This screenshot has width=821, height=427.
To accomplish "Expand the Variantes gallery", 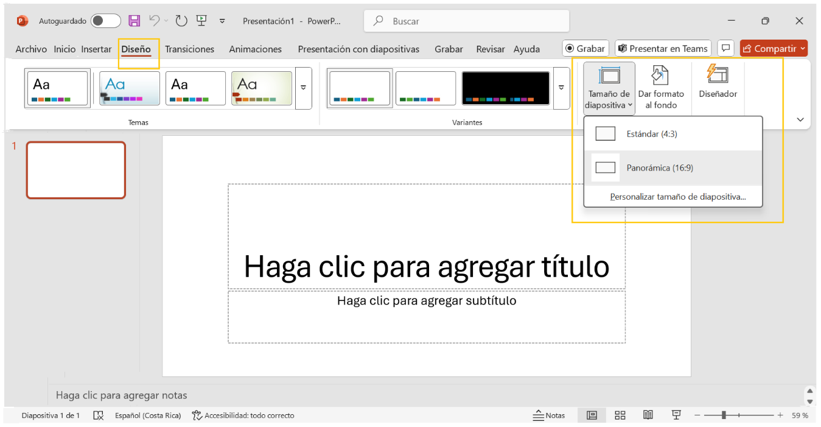I will pos(561,88).
